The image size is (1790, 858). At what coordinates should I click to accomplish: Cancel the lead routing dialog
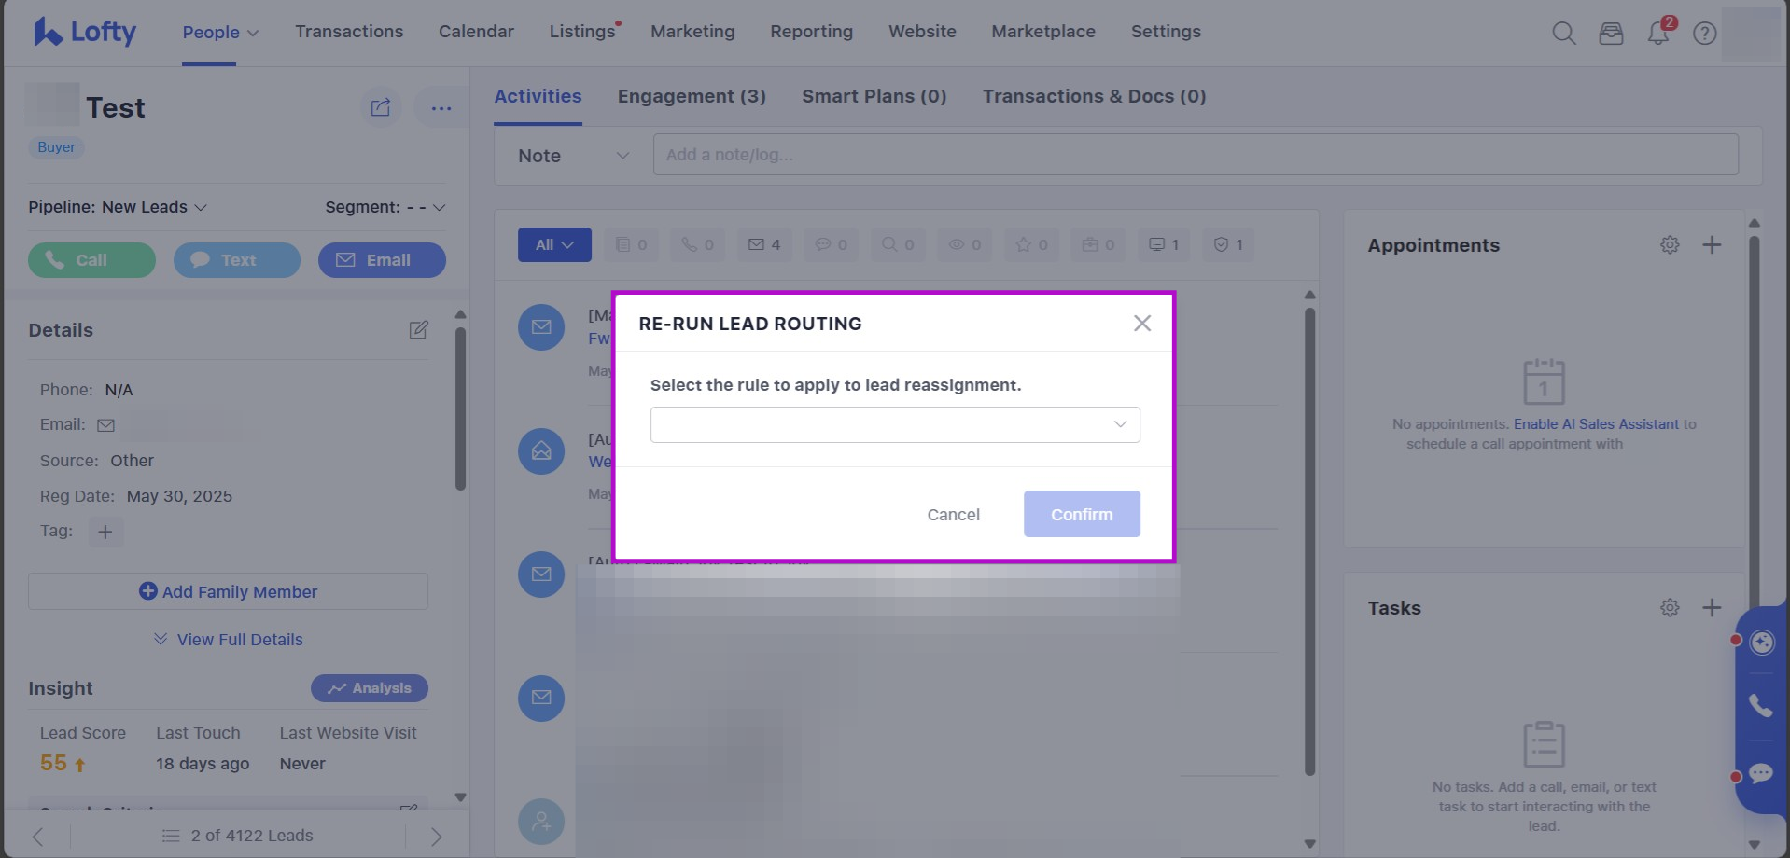953,515
